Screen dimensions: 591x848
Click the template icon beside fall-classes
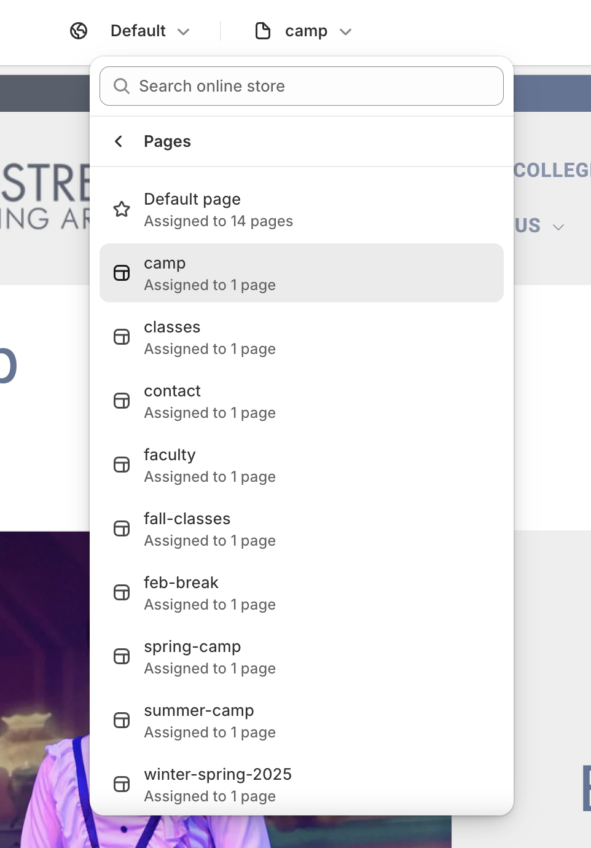pos(121,528)
